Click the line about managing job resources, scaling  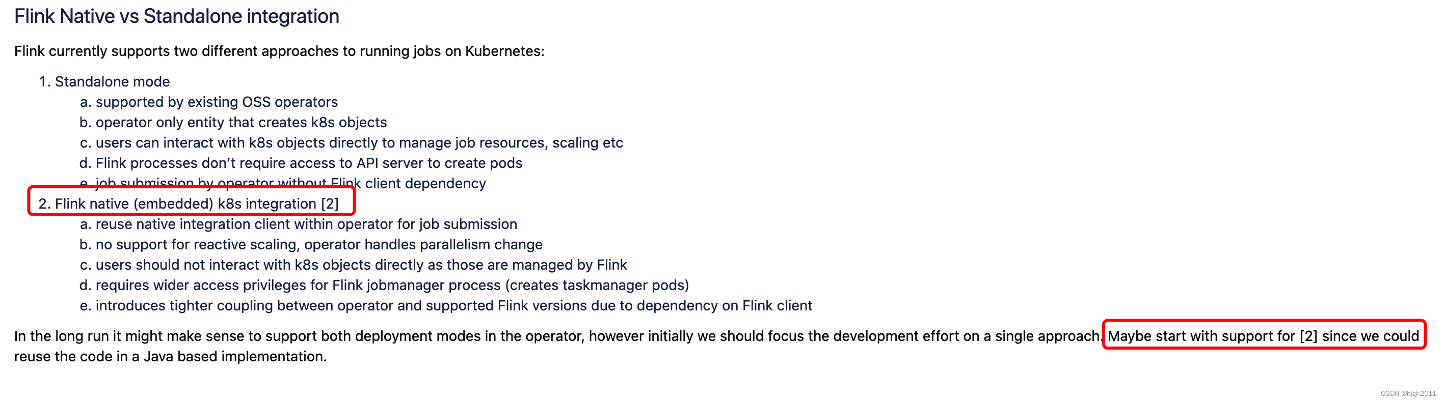352,143
